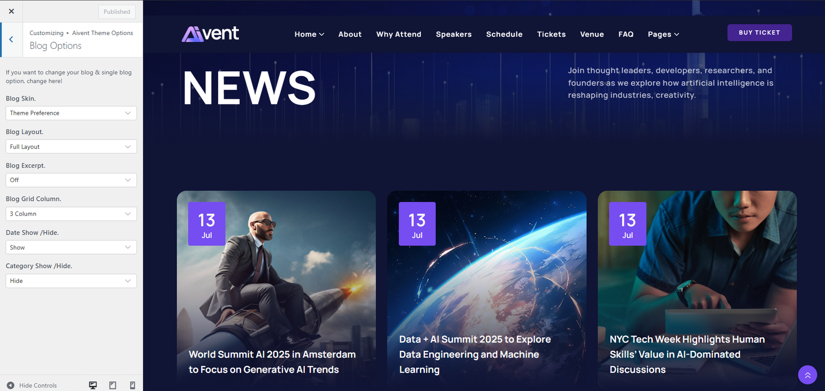Open the About page from navigation
The width and height of the screenshot is (825, 391).
click(350, 34)
